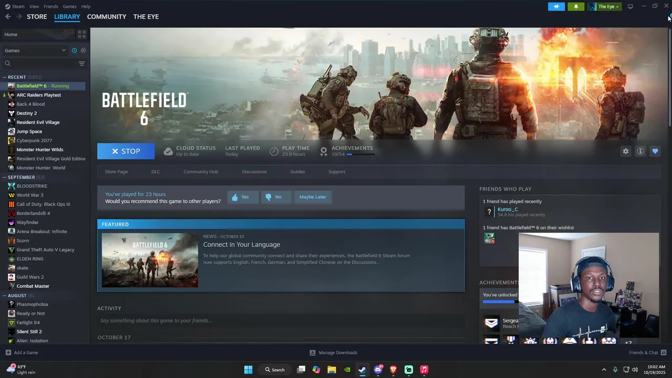Collapse the SEPTEMBER games section

(x=5, y=177)
